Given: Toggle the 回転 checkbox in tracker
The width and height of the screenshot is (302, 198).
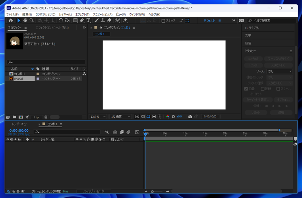Looking at the screenshot, I should [x=263, y=89].
